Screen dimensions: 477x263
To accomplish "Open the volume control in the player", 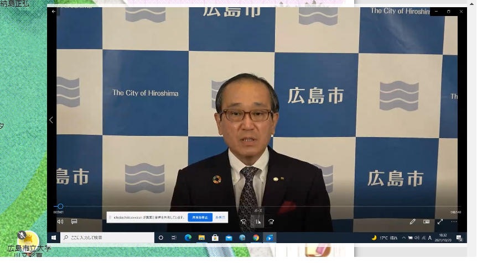I will pyautogui.click(x=60, y=222).
